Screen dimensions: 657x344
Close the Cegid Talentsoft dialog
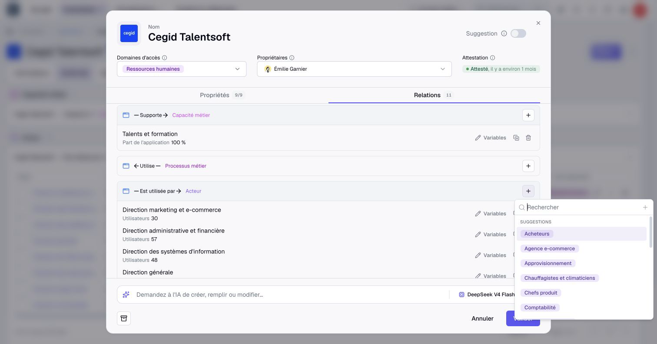tap(538, 23)
